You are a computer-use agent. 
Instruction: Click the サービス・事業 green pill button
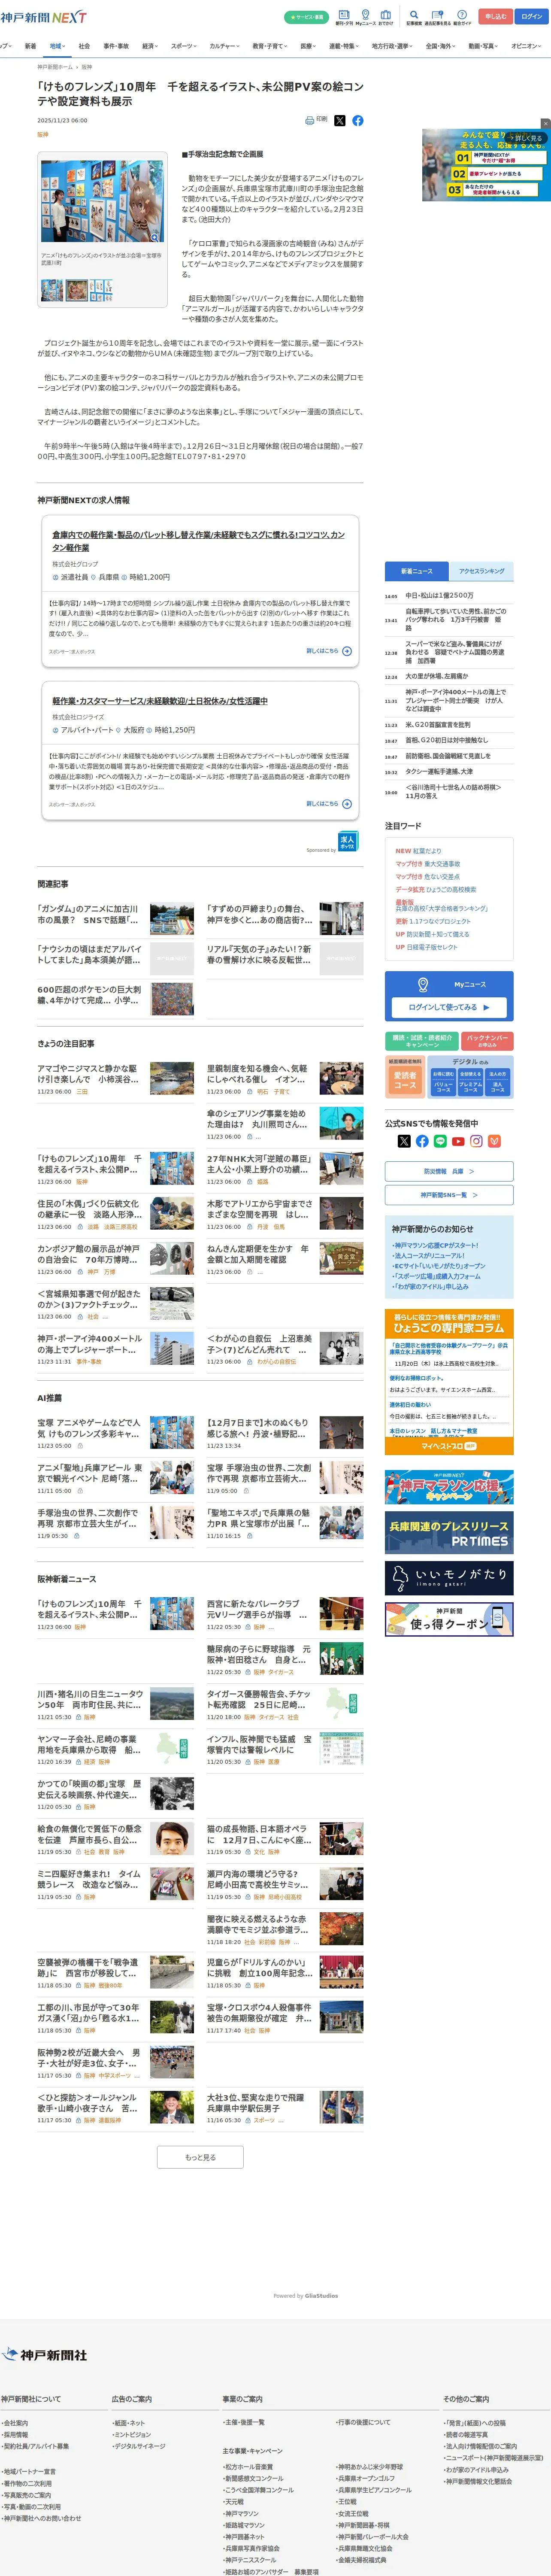(306, 17)
